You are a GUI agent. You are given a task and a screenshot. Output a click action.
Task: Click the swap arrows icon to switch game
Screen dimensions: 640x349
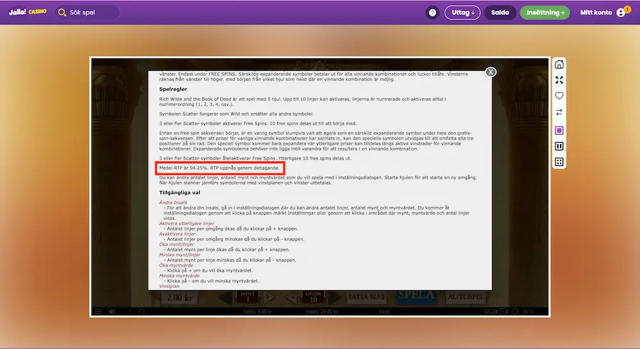[559, 112]
